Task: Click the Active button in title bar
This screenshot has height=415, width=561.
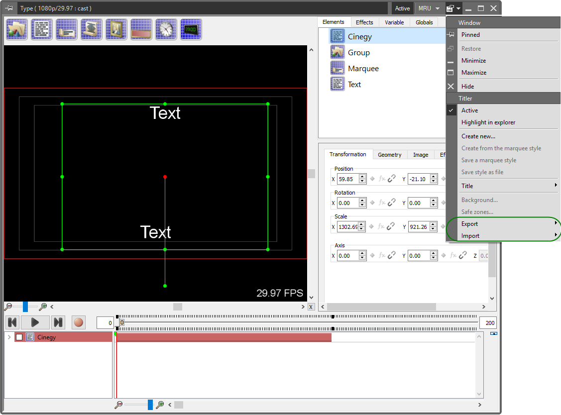Action: coord(402,8)
